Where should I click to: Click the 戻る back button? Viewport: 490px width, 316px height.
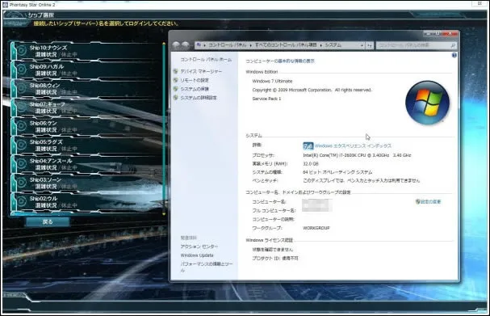point(48,221)
